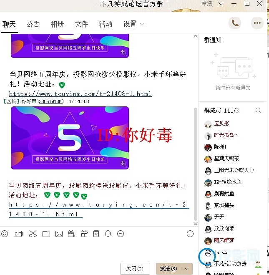269x275 pixels.
Task: Click 发送(S) button
Action: point(169,269)
